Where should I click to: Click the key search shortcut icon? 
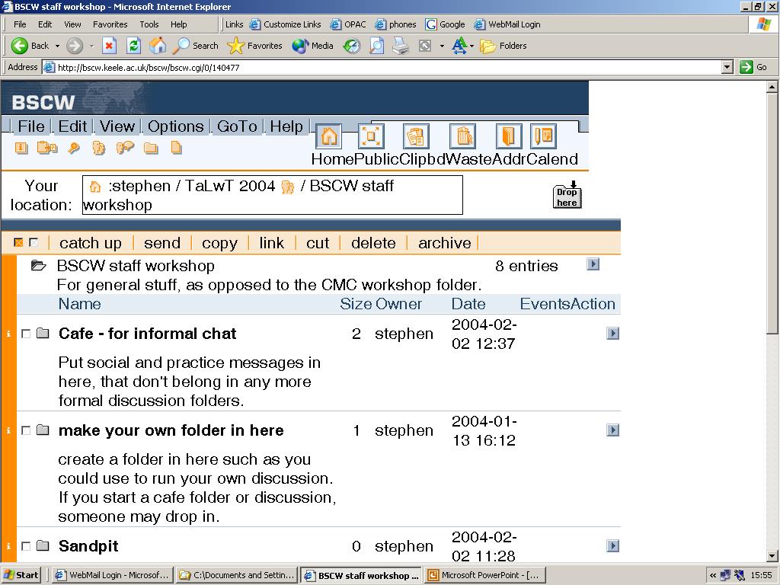[74, 148]
